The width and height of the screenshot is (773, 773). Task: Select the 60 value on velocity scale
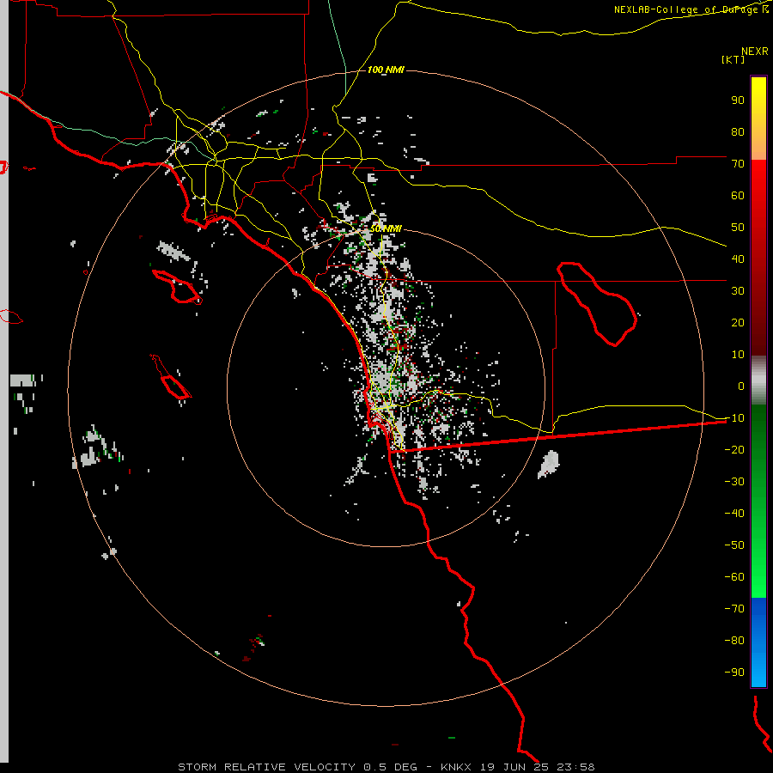[x=738, y=196]
